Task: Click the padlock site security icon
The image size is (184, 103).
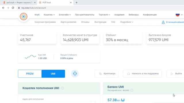Action: [19, 8]
